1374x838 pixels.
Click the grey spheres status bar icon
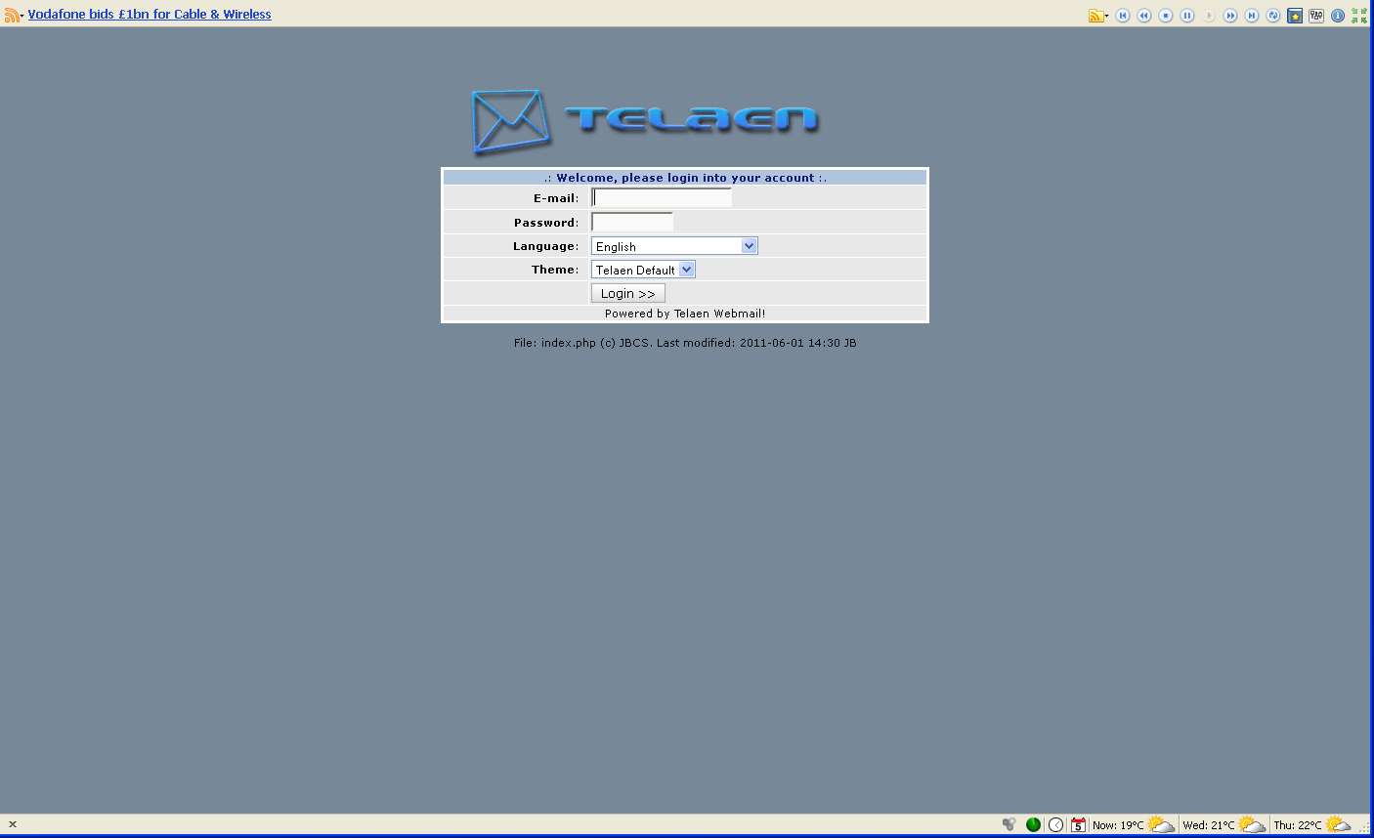pyautogui.click(x=1009, y=824)
